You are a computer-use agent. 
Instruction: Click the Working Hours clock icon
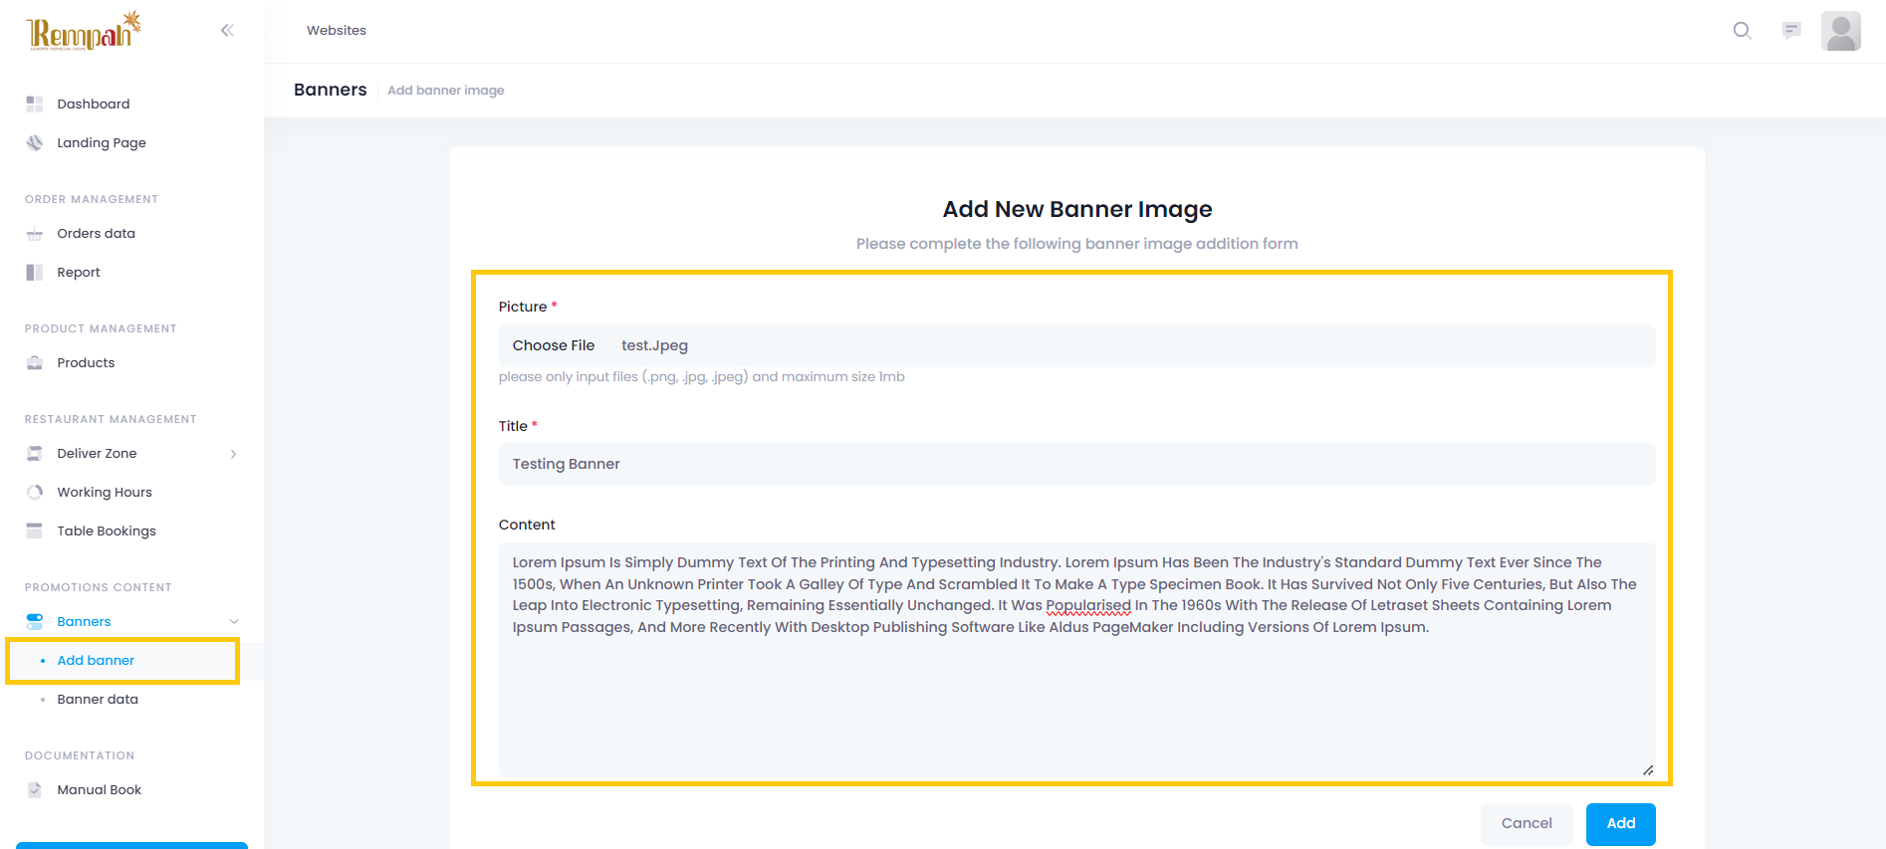[x=35, y=493]
